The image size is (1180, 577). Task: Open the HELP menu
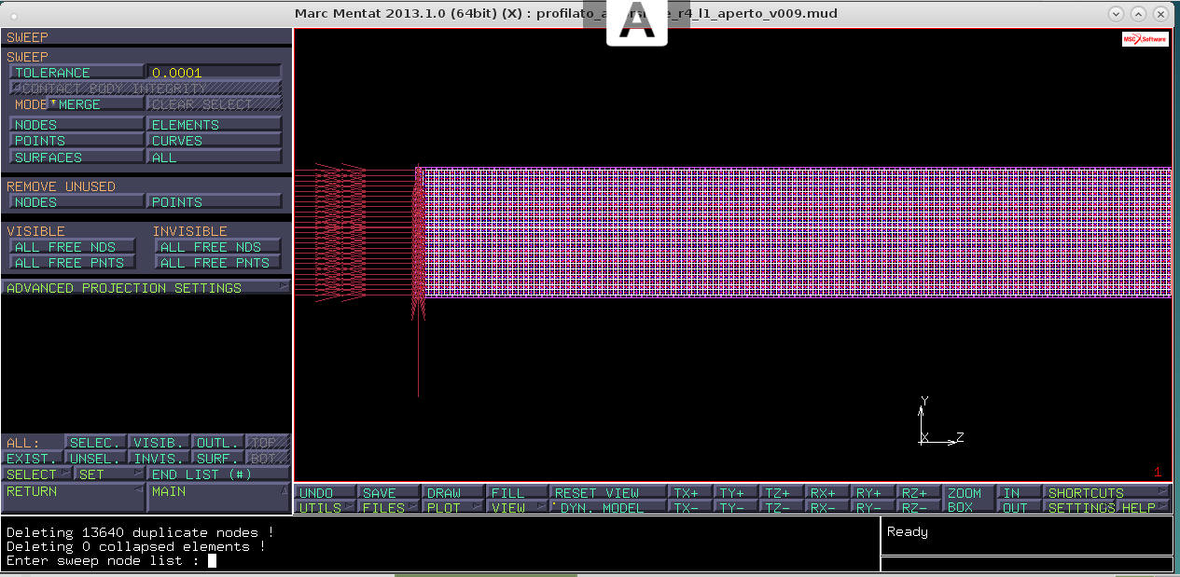click(1145, 508)
